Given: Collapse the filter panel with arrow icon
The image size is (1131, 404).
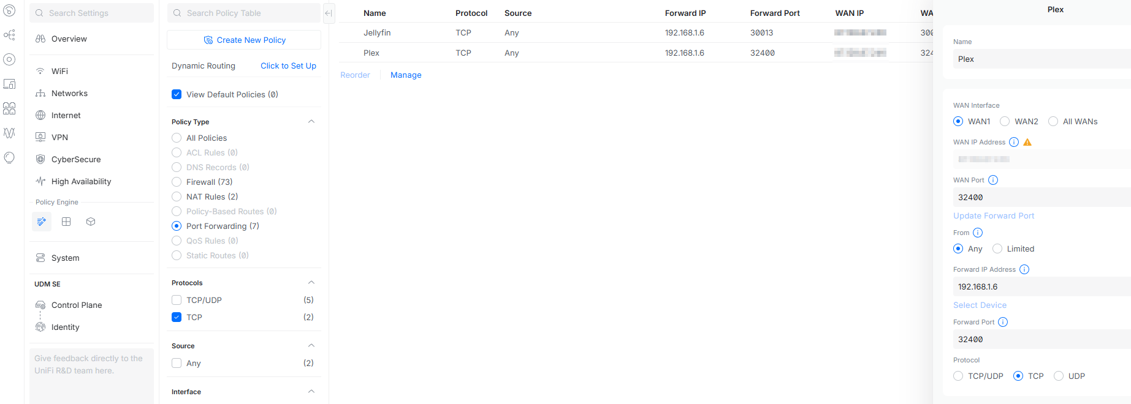Looking at the screenshot, I should pyautogui.click(x=329, y=13).
